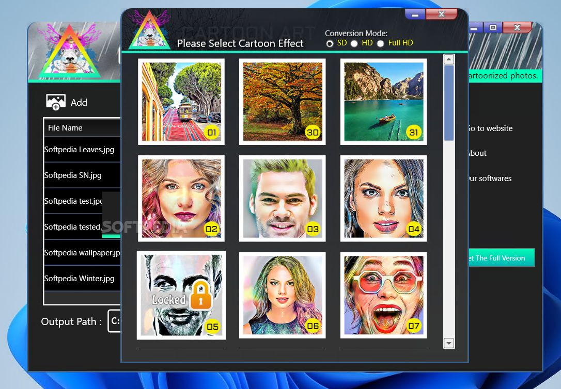
Task: Click the Output Path label in main window
Action: [x=71, y=321]
